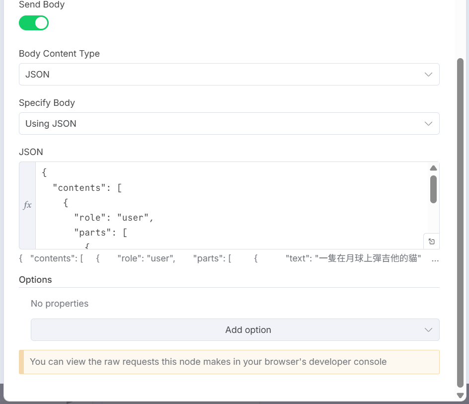Click the Body Content Type label
The image size is (469, 404).
[59, 54]
